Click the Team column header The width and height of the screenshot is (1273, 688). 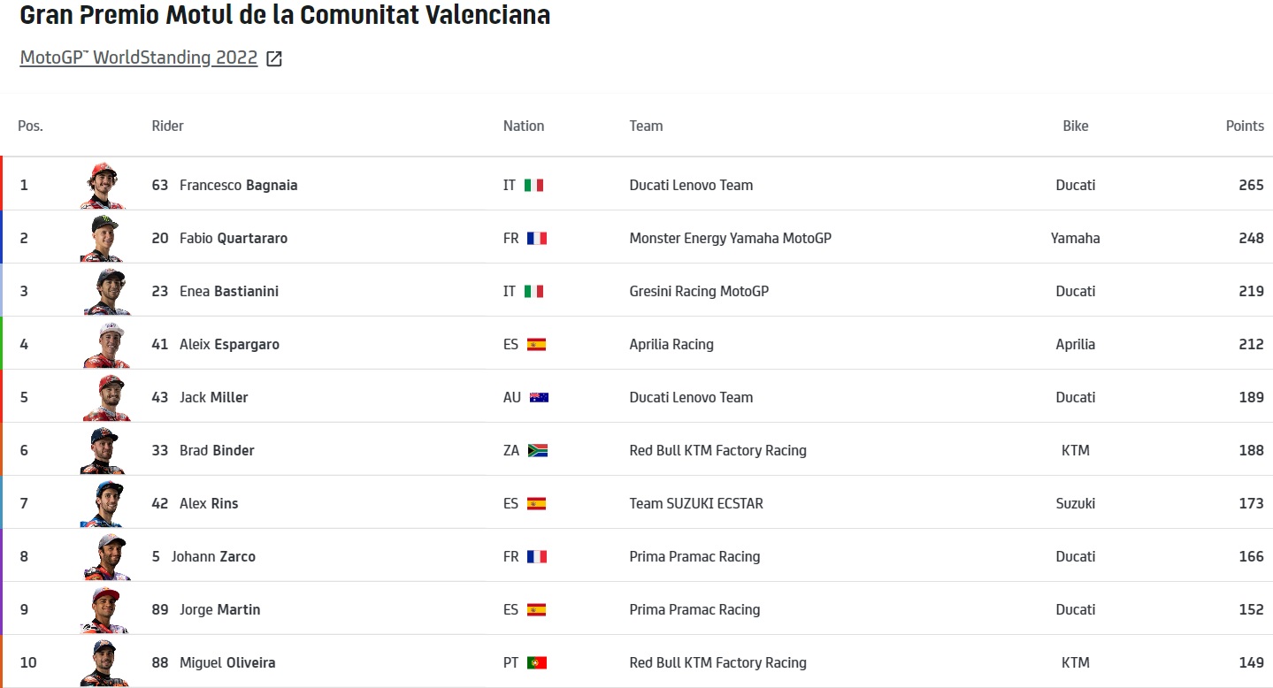coord(646,126)
